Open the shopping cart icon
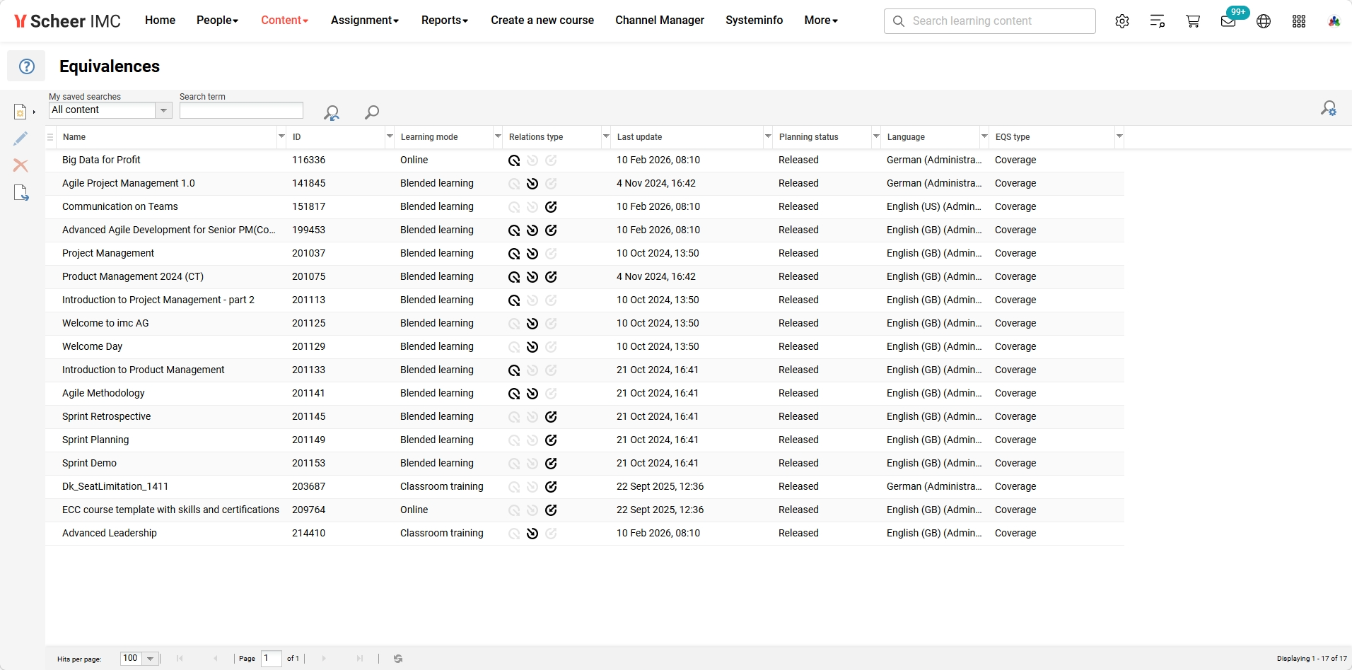This screenshot has width=1352, height=670. point(1193,21)
